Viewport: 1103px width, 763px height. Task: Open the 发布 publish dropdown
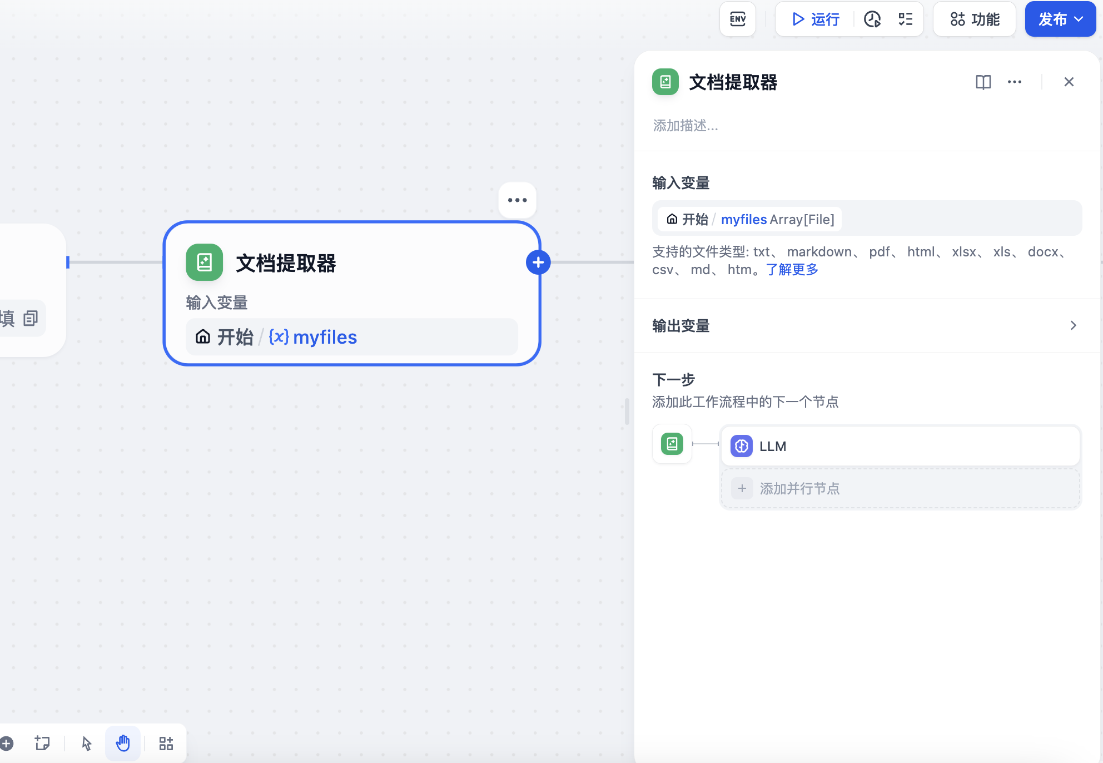point(1060,18)
